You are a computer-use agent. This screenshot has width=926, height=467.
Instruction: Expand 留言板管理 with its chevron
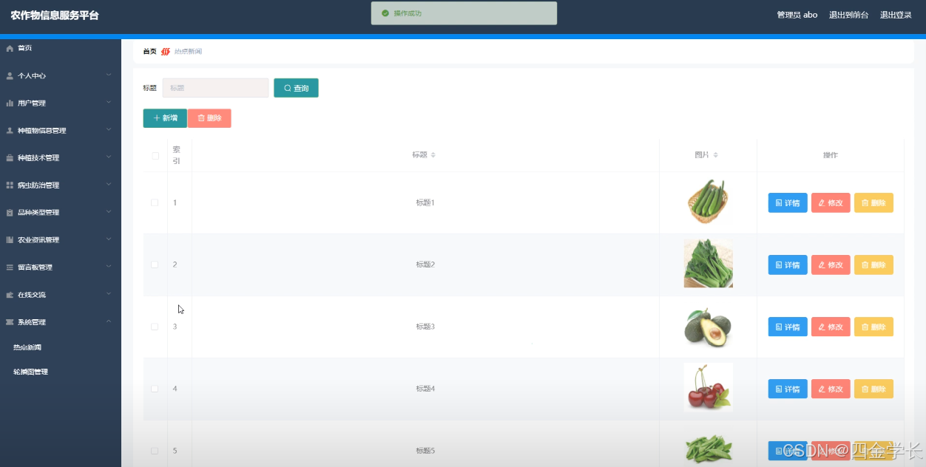click(x=109, y=267)
